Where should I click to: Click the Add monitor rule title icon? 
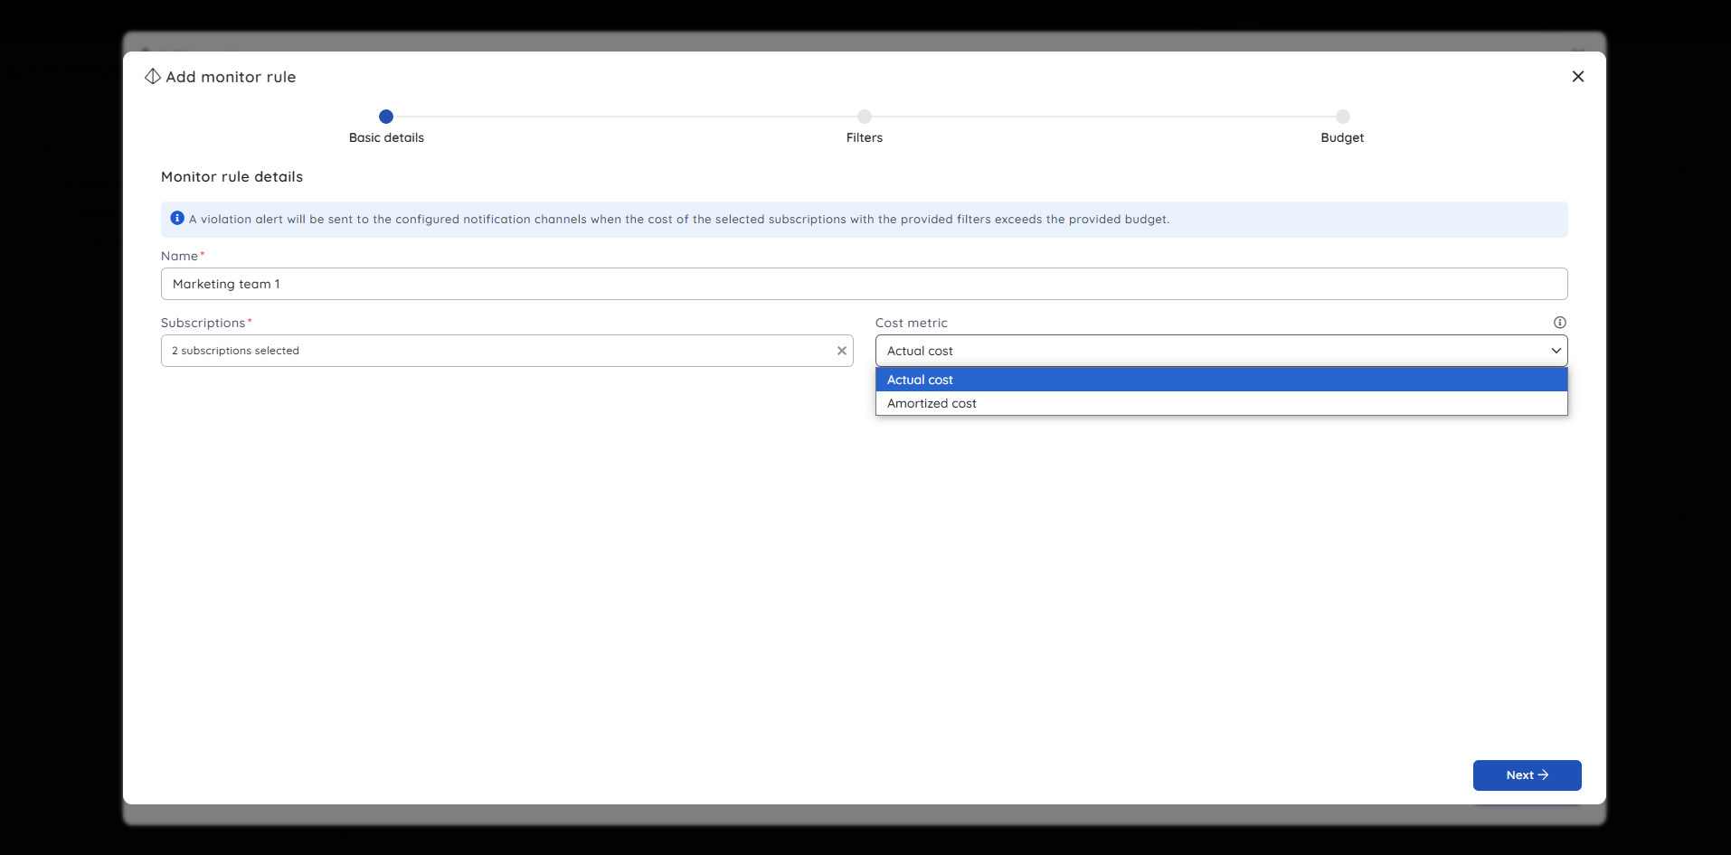click(x=153, y=77)
